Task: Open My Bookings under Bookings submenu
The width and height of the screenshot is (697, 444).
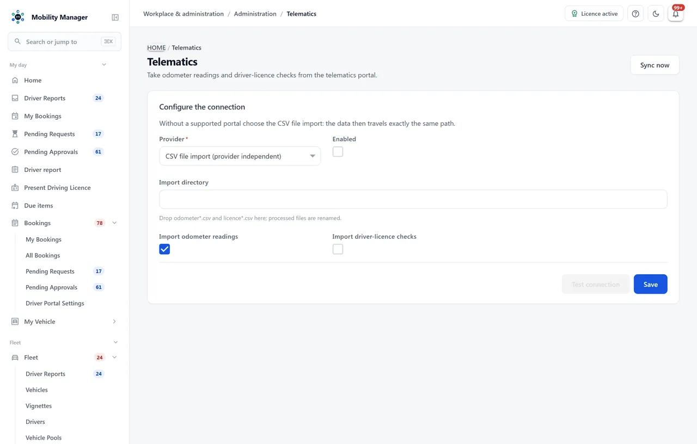Action: point(44,239)
